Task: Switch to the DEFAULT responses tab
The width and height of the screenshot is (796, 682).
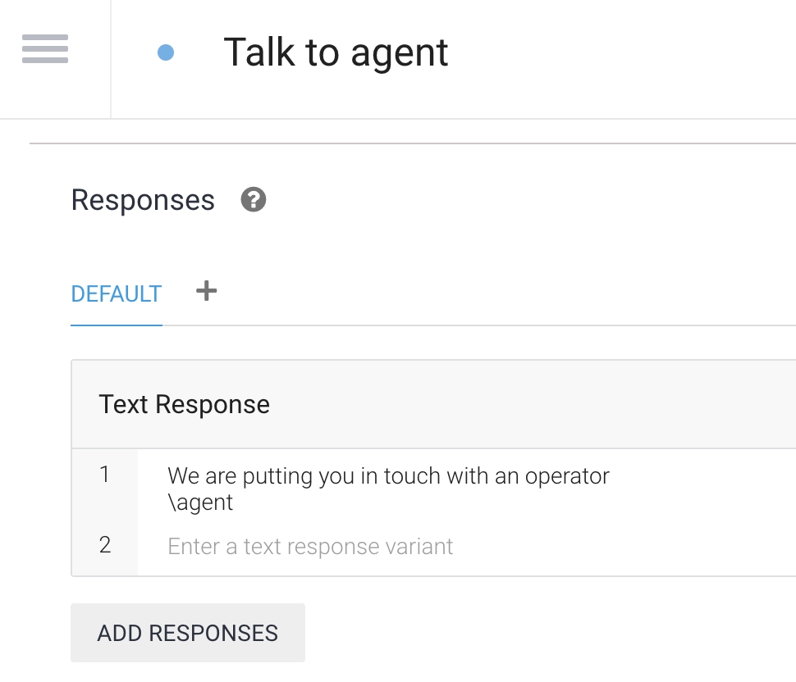Action: pos(117,294)
